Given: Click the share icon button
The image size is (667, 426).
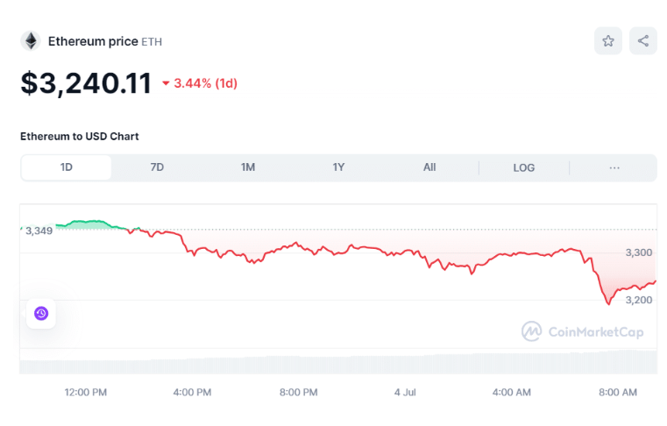Looking at the screenshot, I should click(x=643, y=41).
